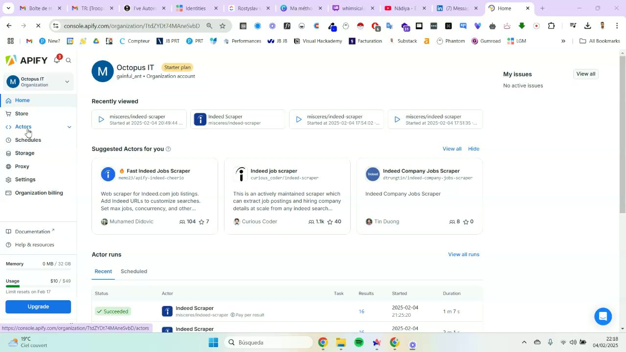Image resolution: width=626 pixels, height=352 pixels.
Task: Open new browser tab
Action: [542, 8]
